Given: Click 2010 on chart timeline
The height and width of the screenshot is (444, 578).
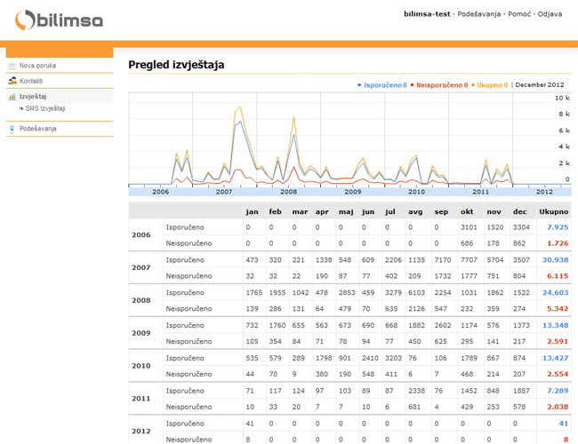Looking at the screenshot, I should coord(416,192).
